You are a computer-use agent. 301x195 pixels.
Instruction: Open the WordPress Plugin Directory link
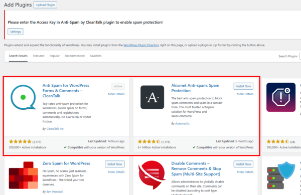tap(141, 45)
